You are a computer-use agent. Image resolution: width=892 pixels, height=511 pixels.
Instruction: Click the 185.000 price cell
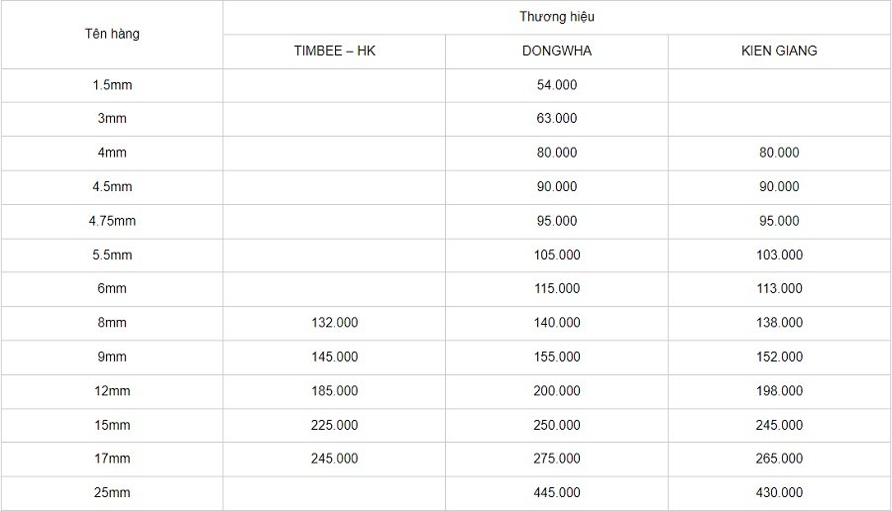[x=334, y=391]
